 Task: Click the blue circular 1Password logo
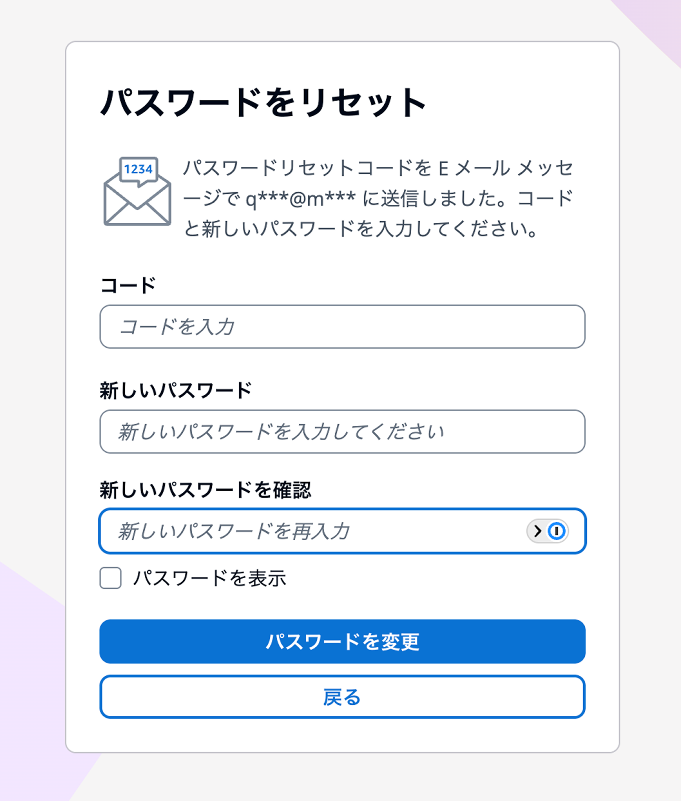pos(557,531)
